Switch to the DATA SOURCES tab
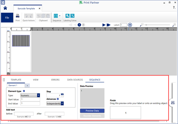Image resolution: width=178 pixels, height=124 pixels. point(75,80)
